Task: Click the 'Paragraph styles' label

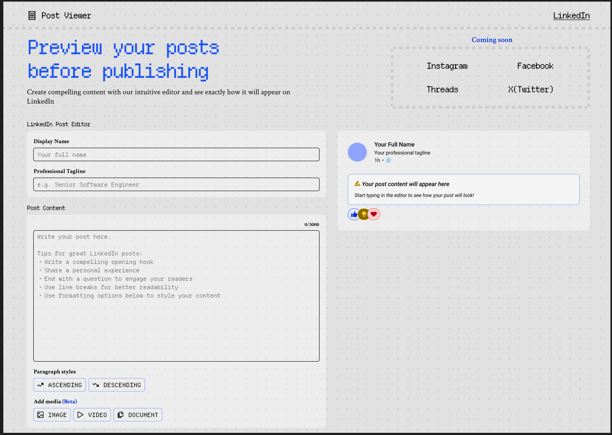Action: coord(55,372)
